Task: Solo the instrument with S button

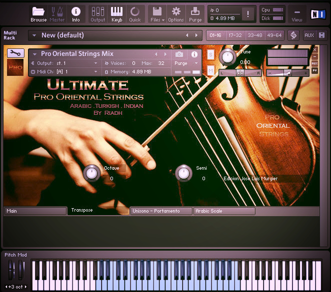Action: 210,55
